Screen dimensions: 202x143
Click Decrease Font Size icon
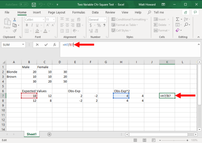pos(53,25)
